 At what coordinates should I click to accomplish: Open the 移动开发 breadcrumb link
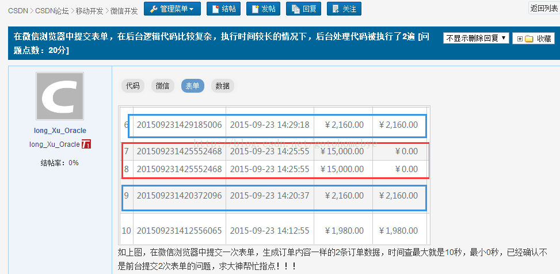point(89,11)
